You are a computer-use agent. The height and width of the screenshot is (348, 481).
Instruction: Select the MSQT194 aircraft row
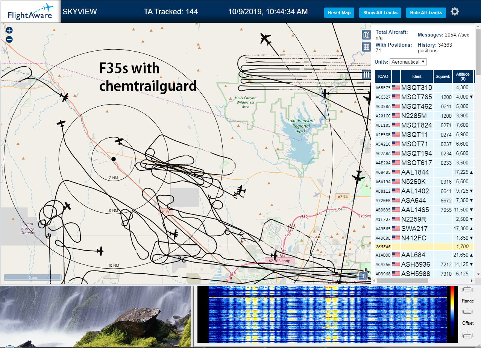(425, 153)
